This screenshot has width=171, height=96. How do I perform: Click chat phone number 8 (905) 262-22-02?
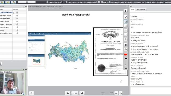138,41
